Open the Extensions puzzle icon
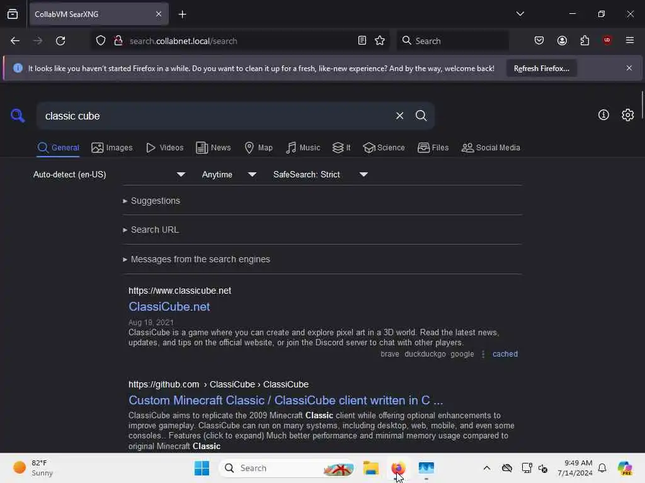Screen dimensions: 645x483 pos(585,40)
